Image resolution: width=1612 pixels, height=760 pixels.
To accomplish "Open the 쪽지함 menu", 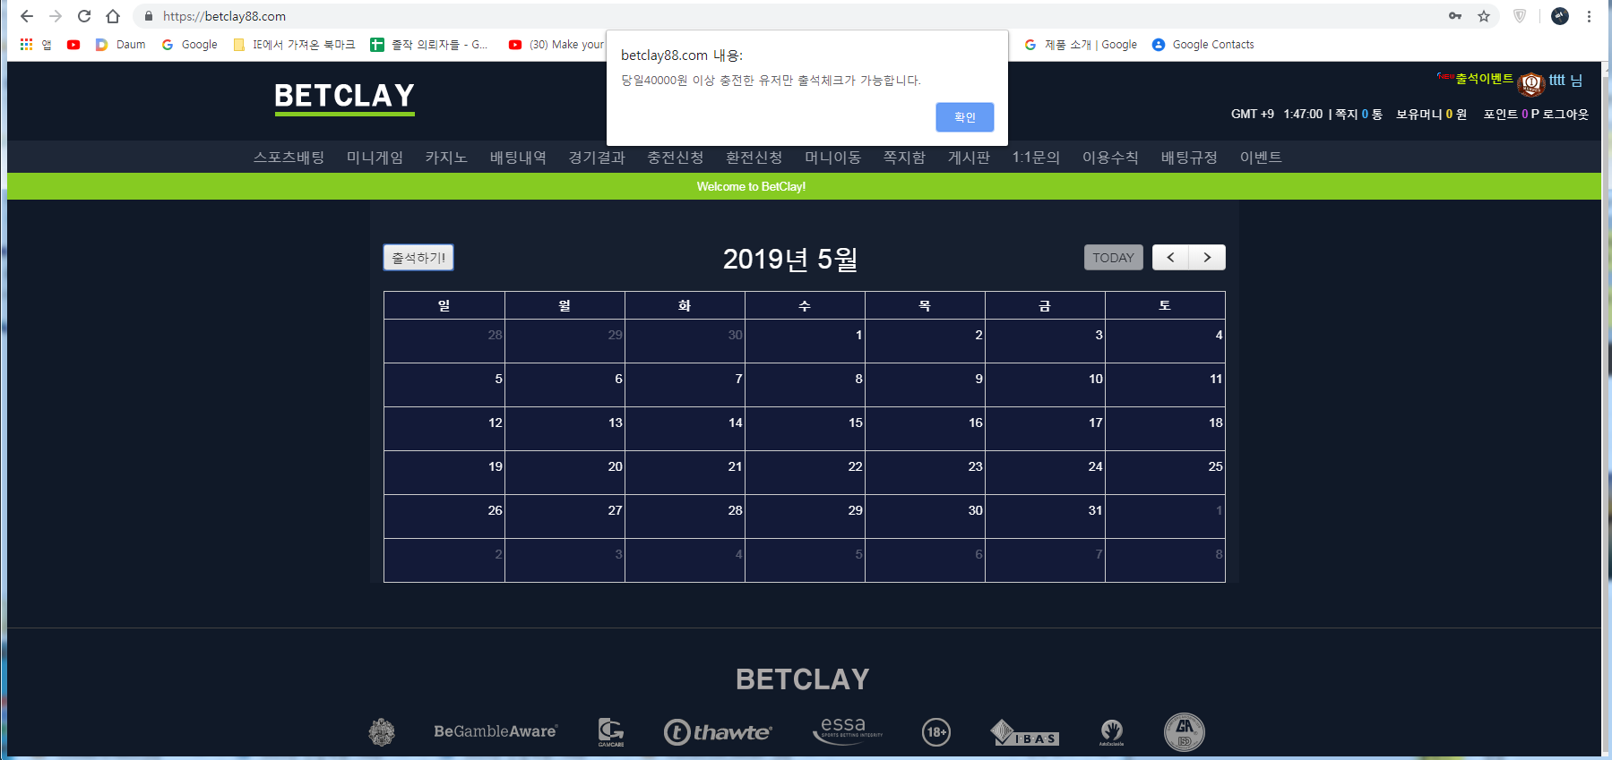I will (x=904, y=158).
